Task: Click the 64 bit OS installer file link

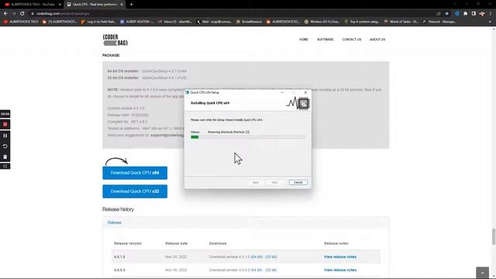Action: [x=164, y=71]
